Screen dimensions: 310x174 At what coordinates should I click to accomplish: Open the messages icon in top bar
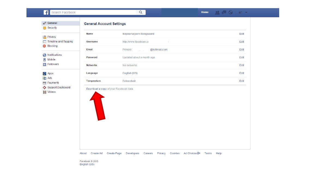224,13
